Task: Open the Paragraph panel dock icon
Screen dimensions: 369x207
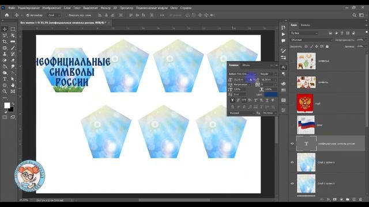Action: (283, 74)
